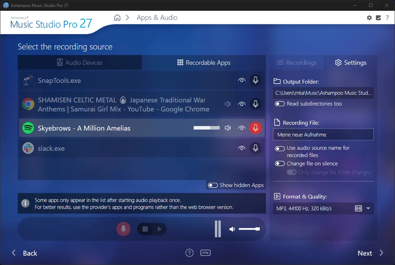The height and width of the screenshot is (265, 395).
Task: Open the question mark help in the header
Action: click(x=387, y=18)
